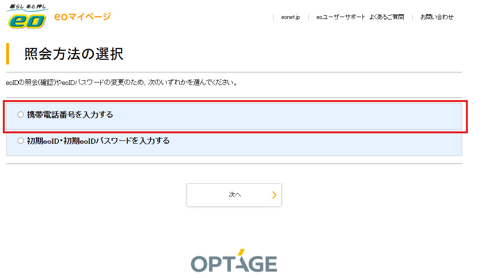Click the 暮らしあと押し tagline above the logo
The image size is (484, 278).
[x=27, y=7]
